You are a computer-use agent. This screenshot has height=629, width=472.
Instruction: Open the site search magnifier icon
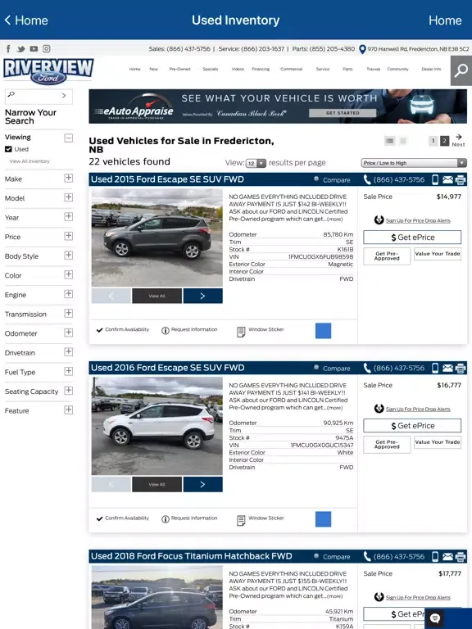[461, 70]
